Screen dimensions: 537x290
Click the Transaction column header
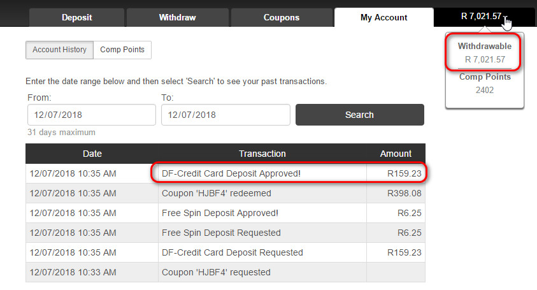(262, 154)
